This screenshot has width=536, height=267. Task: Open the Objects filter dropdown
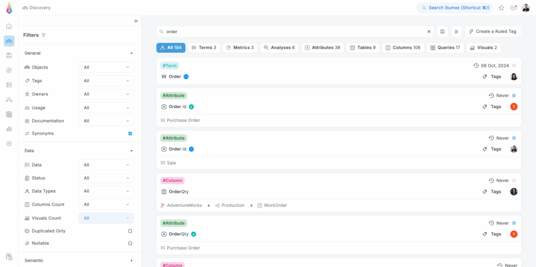click(106, 67)
